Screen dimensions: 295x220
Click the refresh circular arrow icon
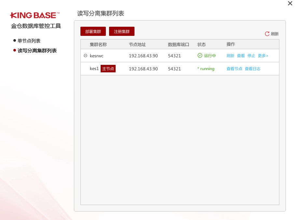[268, 33]
